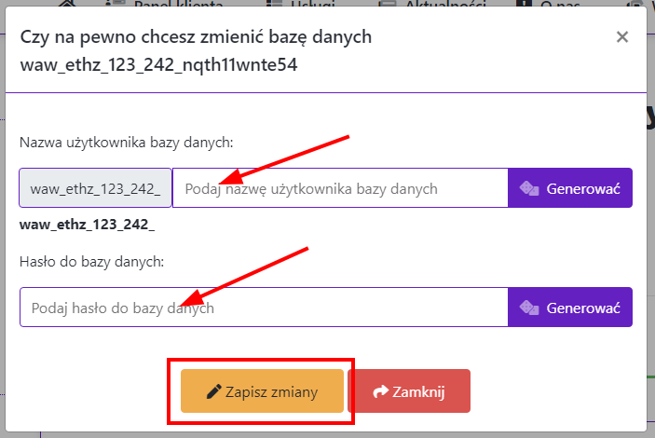Click the database username input field
Screen dimensions: 655x438
point(339,188)
